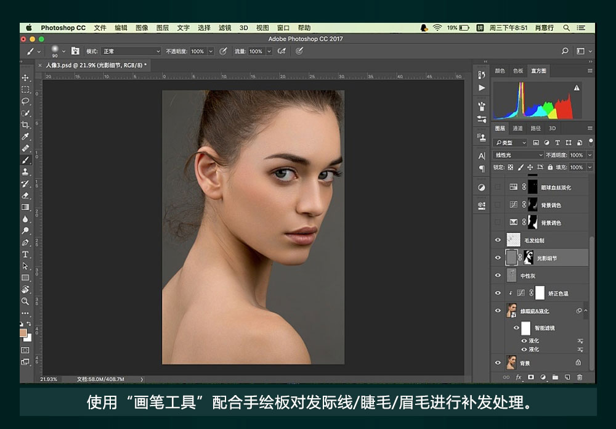Select the Lasso tool
Image resolution: width=616 pixels, height=429 pixels.
[25, 101]
